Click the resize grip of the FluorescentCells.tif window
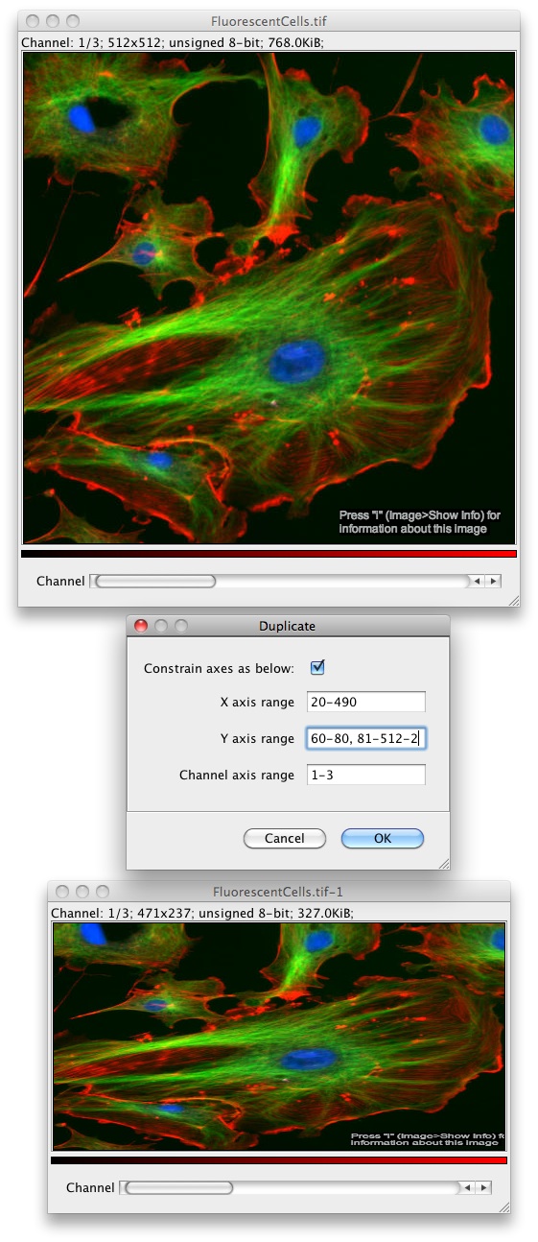538x1242 pixels. [x=513, y=599]
